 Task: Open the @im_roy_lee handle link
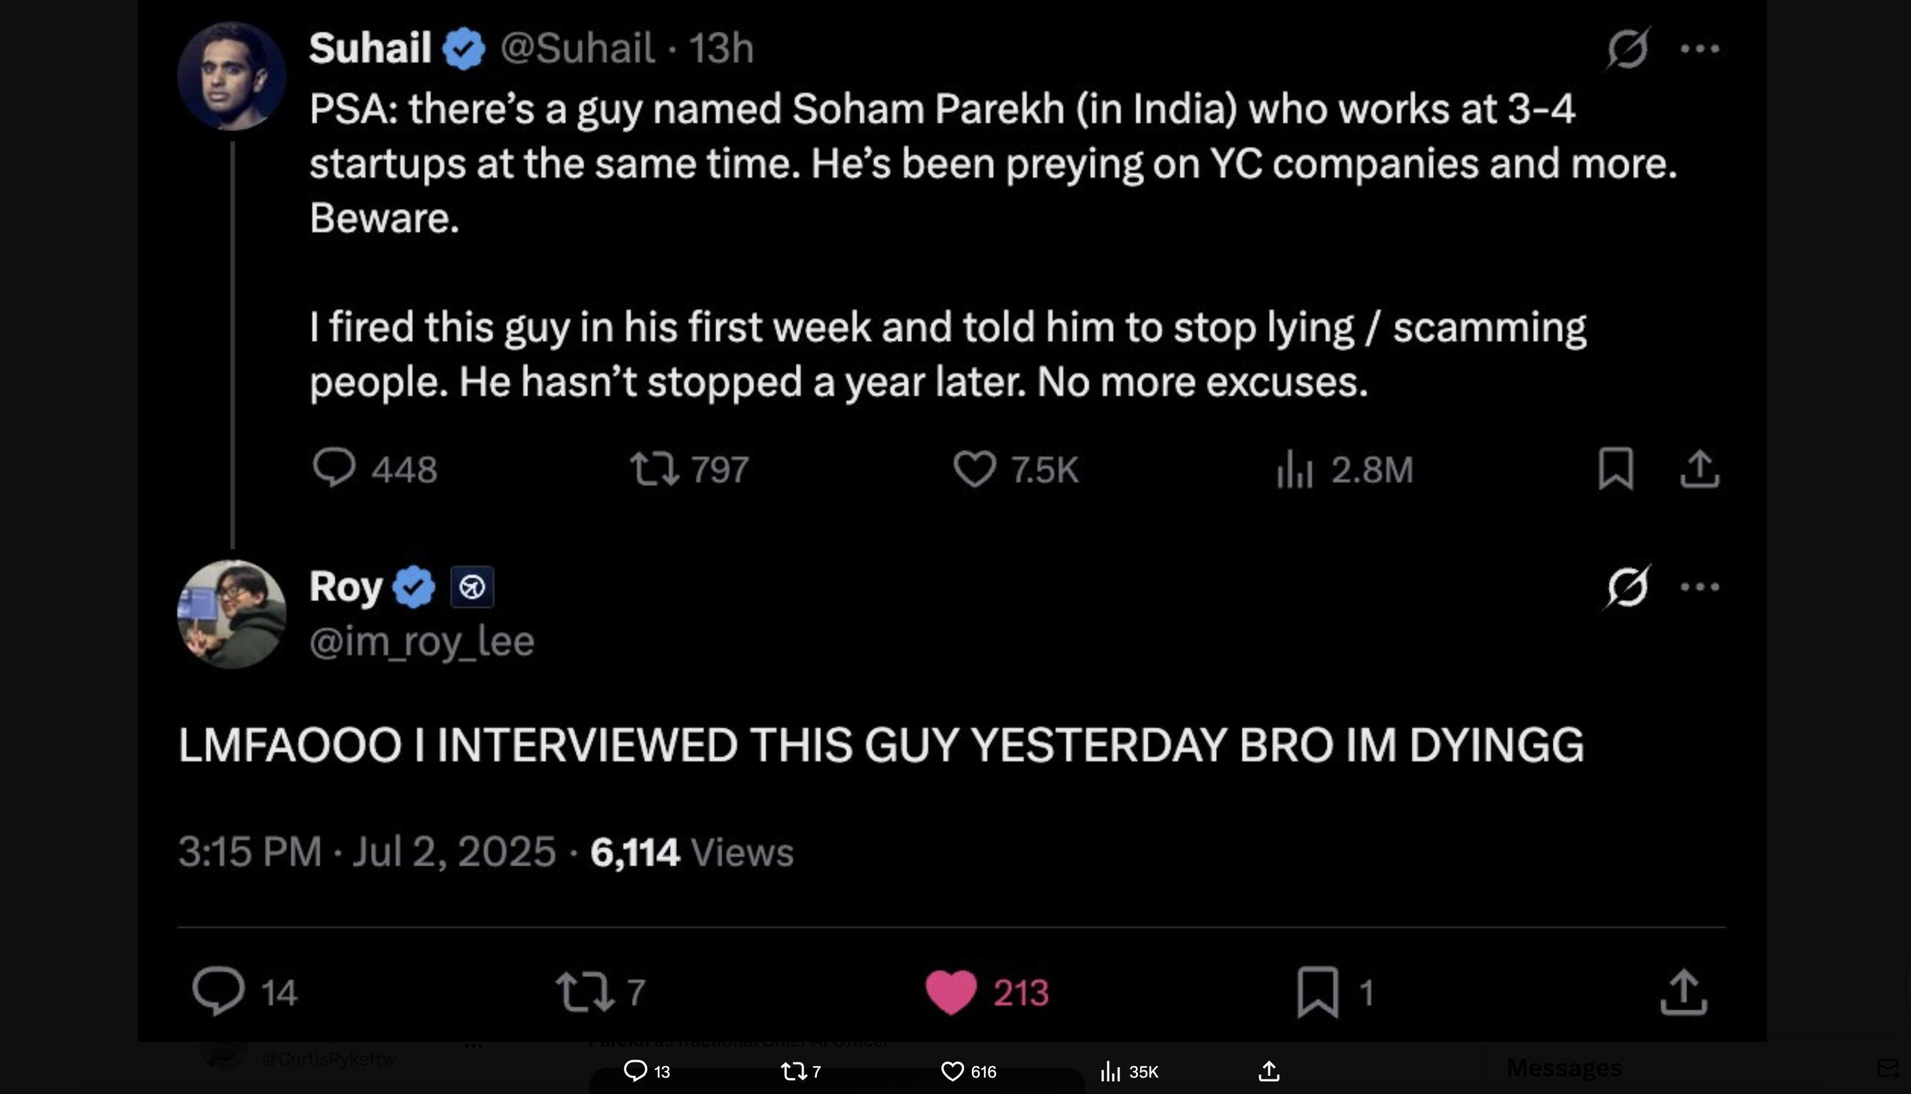[x=422, y=641]
